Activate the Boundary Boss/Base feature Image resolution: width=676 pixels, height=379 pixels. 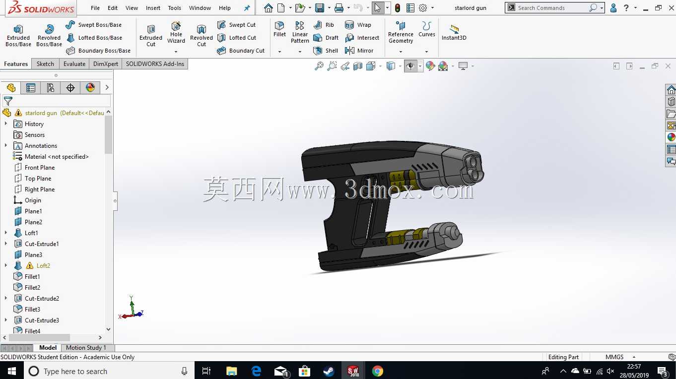98,51
